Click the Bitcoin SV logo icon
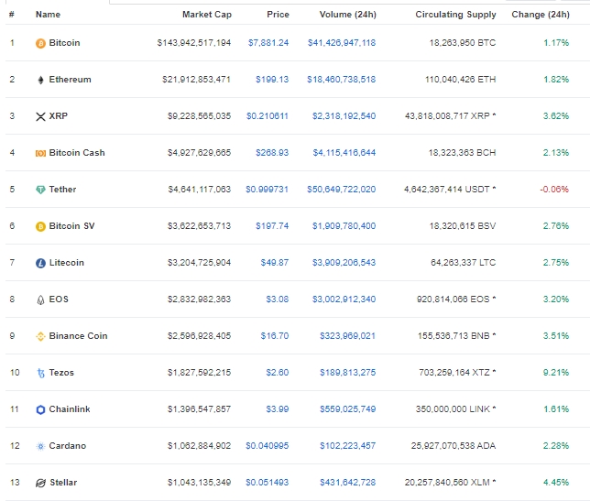The height and width of the screenshot is (501, 590). [40, 226]
